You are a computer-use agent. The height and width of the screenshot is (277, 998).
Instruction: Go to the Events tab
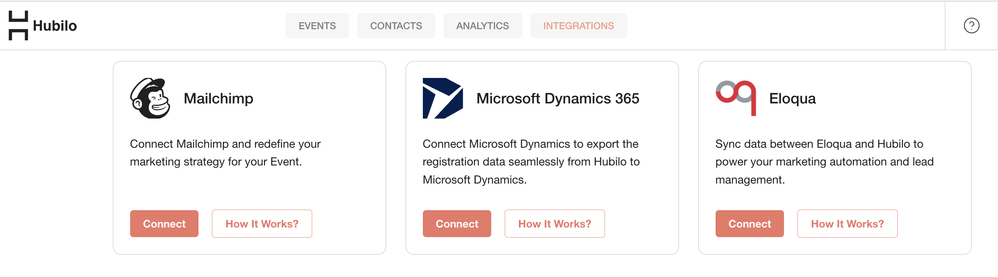click(317, 25)
